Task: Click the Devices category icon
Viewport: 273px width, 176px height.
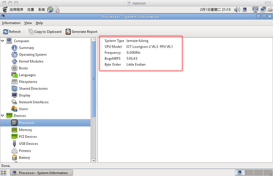Action: pyautogui.click(x=9, y=115)
